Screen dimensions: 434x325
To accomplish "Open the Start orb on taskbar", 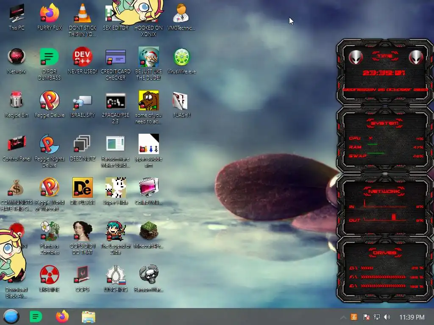I will [x=11, y=317].
